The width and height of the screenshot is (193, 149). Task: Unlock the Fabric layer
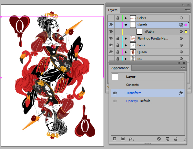(118, 45)
